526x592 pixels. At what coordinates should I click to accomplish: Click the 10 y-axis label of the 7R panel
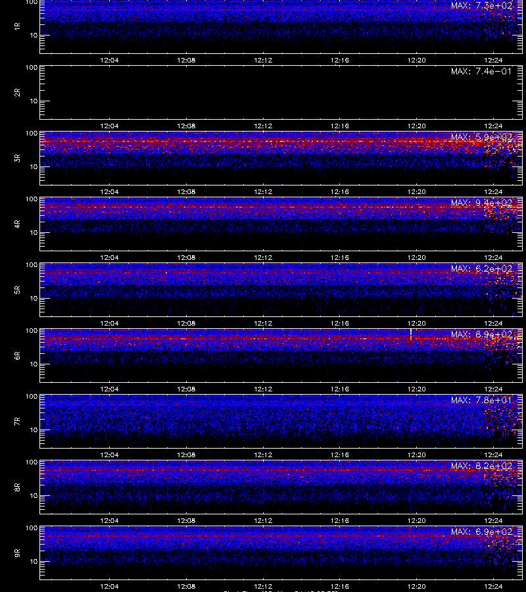pos(34,430)
